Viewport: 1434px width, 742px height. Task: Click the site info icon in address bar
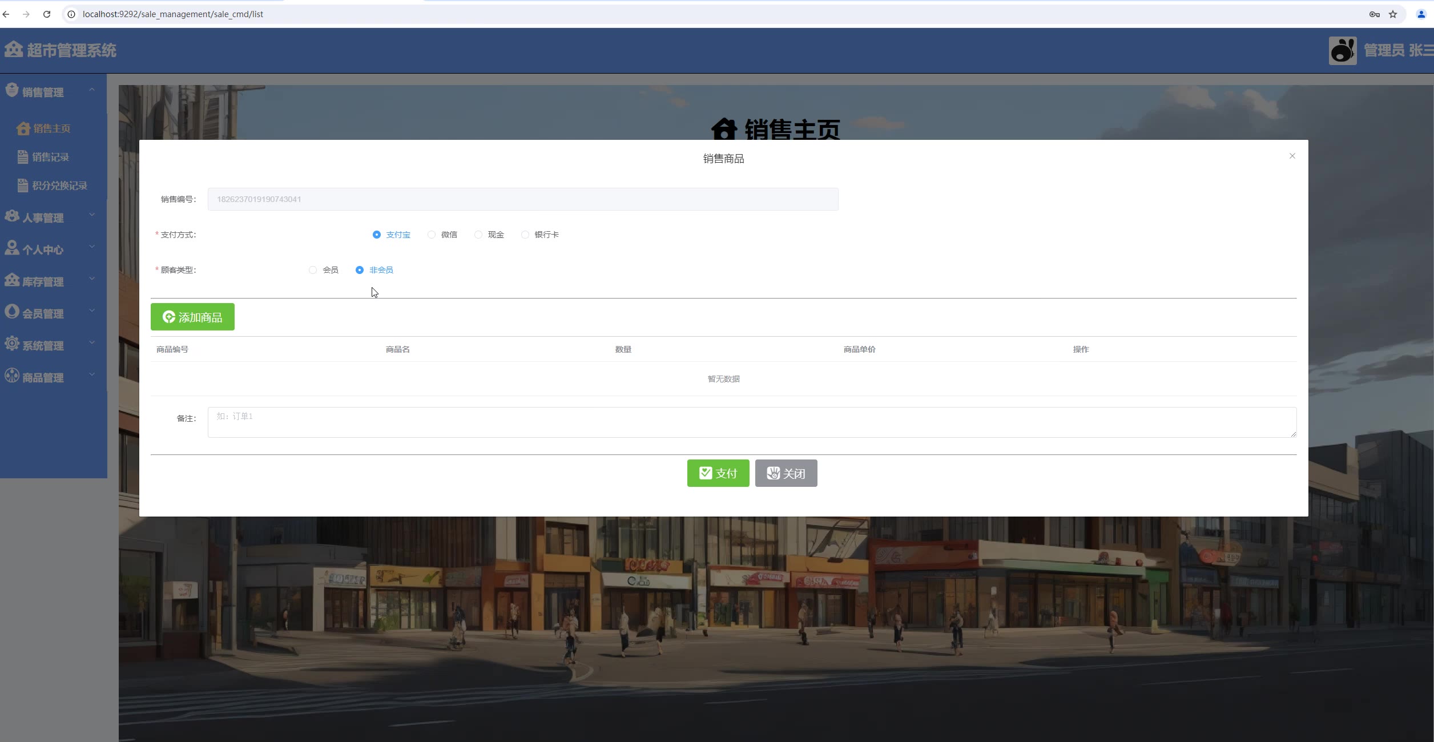(71, 14)
